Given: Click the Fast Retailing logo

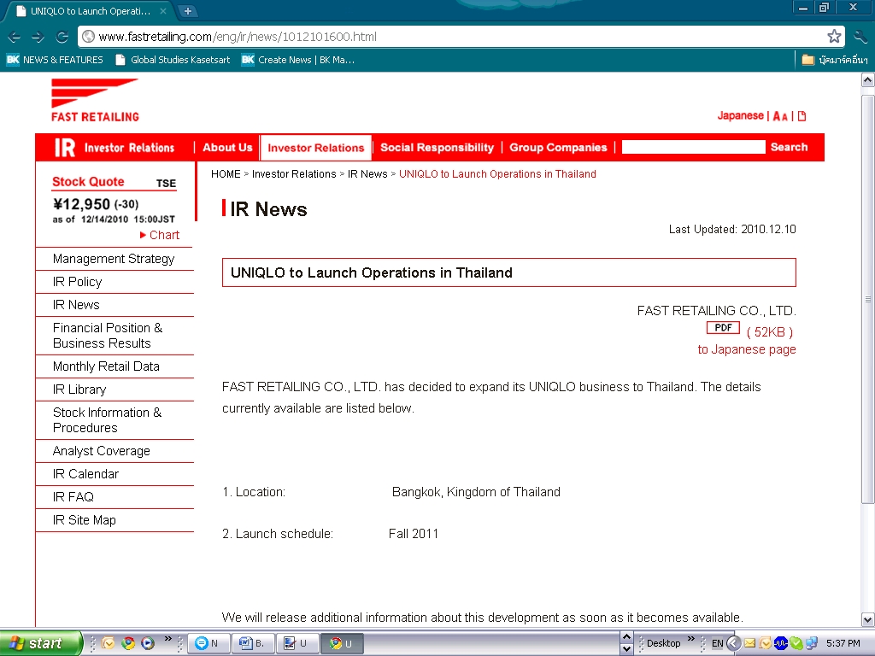Looking at the screenshot, I should [x=95, y=101].
